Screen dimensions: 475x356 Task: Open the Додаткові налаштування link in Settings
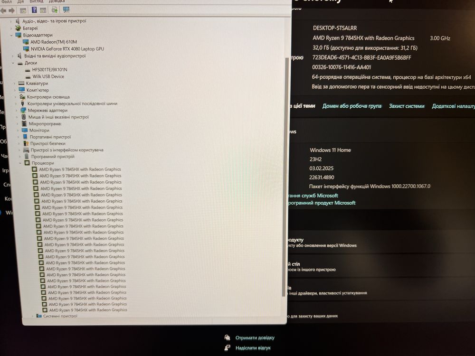tap(453, 106)
